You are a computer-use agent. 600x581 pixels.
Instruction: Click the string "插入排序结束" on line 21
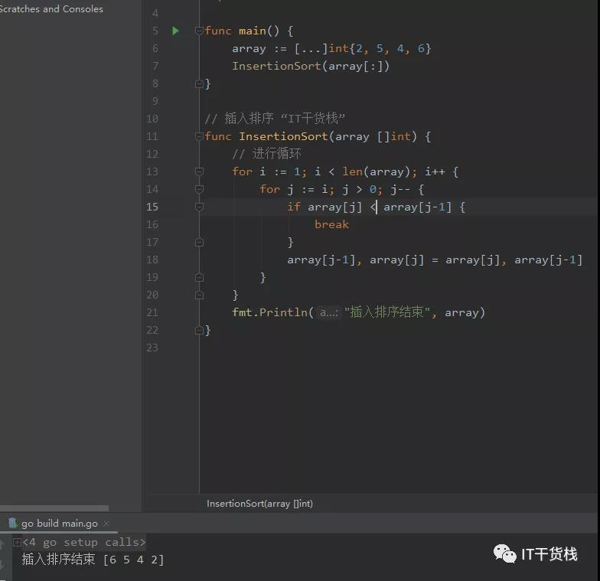click(387, 312)
